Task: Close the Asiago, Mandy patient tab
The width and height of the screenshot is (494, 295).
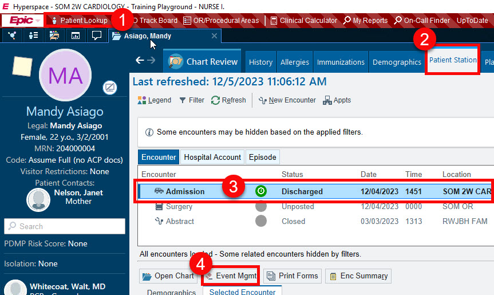Action: coord(215,36)
